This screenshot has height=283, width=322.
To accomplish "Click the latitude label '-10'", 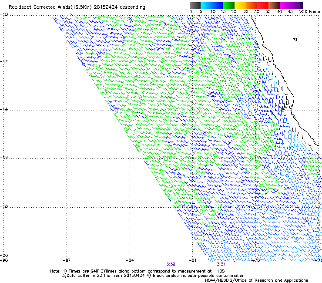I will coord(4,14).
